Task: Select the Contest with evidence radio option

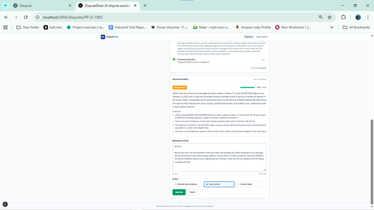Action: [187, 184]
